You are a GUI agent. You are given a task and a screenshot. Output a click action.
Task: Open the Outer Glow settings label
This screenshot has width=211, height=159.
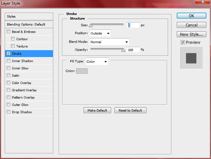[x=20, y=105]
